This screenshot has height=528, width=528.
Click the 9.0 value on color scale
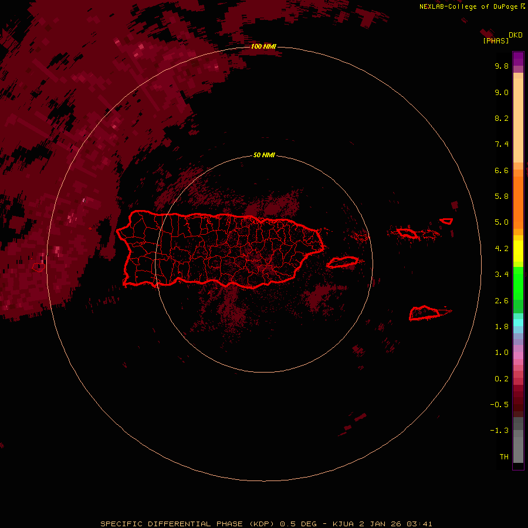coord(502,92)
